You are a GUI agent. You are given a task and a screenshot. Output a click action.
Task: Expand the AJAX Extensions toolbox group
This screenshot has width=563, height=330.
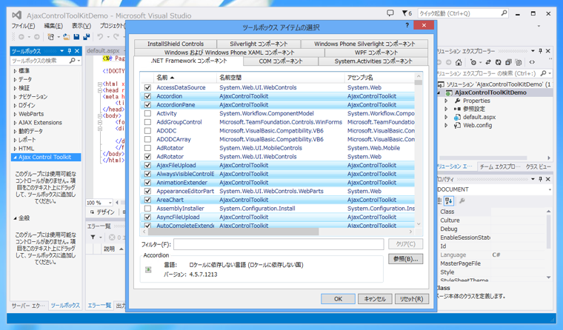(15, 123)
